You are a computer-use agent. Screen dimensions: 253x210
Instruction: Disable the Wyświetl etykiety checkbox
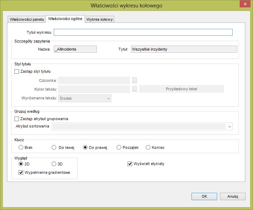pos(130,164)
